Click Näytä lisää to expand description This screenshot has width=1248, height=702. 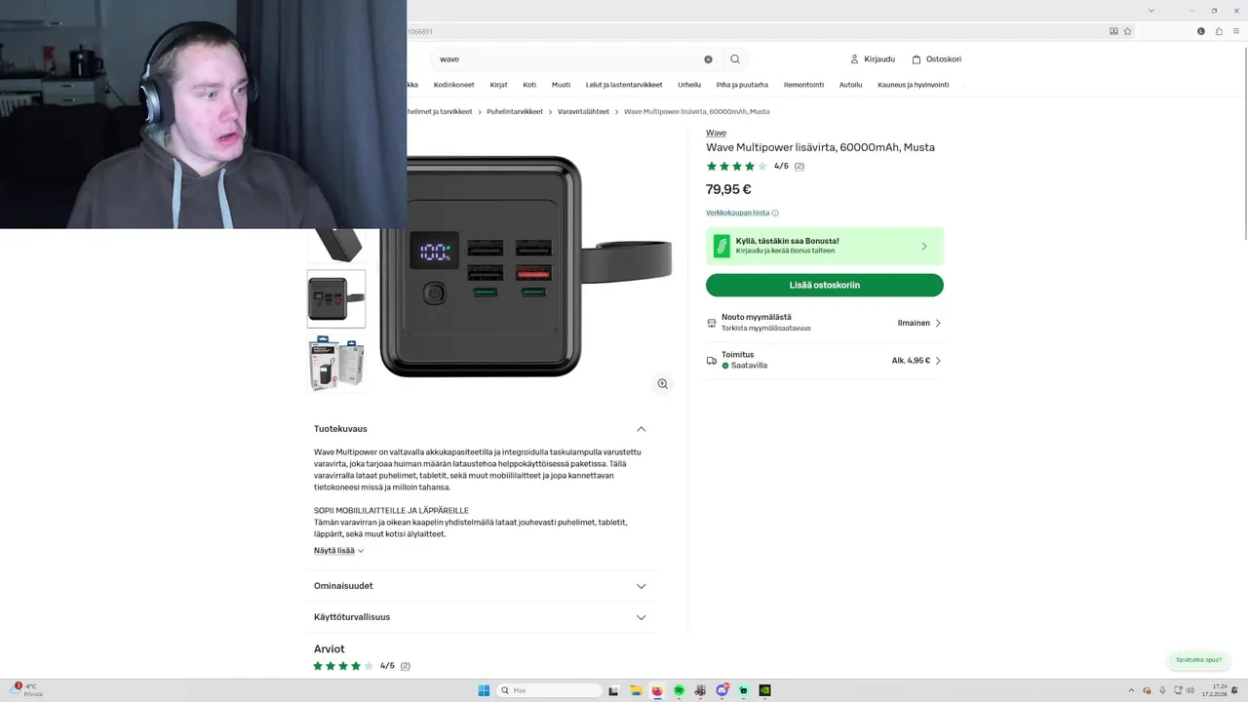click(338, 551)
